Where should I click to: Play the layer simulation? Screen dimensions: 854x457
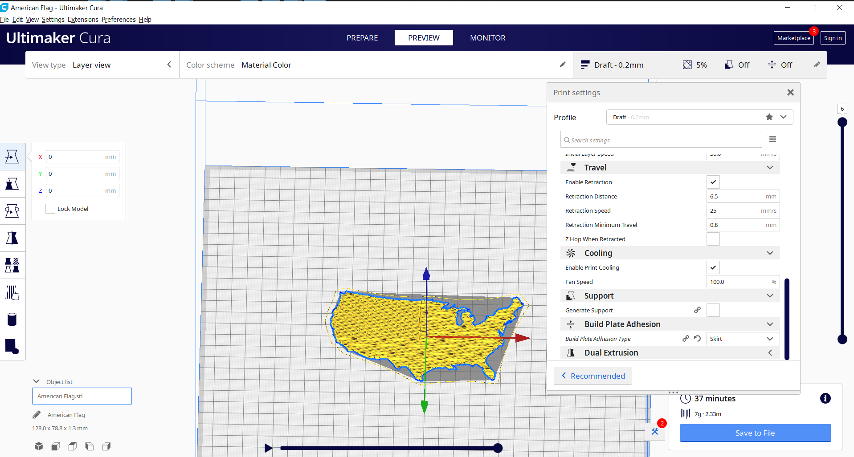pyautogui.click(x=268, y=448)
